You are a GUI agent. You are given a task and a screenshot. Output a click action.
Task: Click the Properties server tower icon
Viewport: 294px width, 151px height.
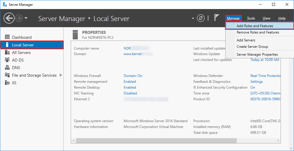(75, 34)
